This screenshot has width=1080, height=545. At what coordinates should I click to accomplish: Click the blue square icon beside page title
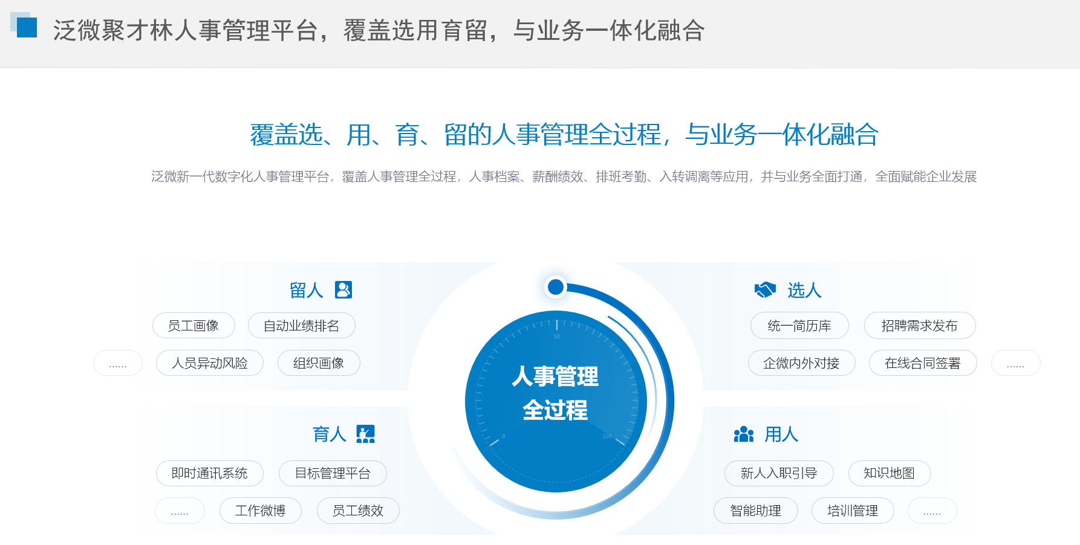click(24, 25)
